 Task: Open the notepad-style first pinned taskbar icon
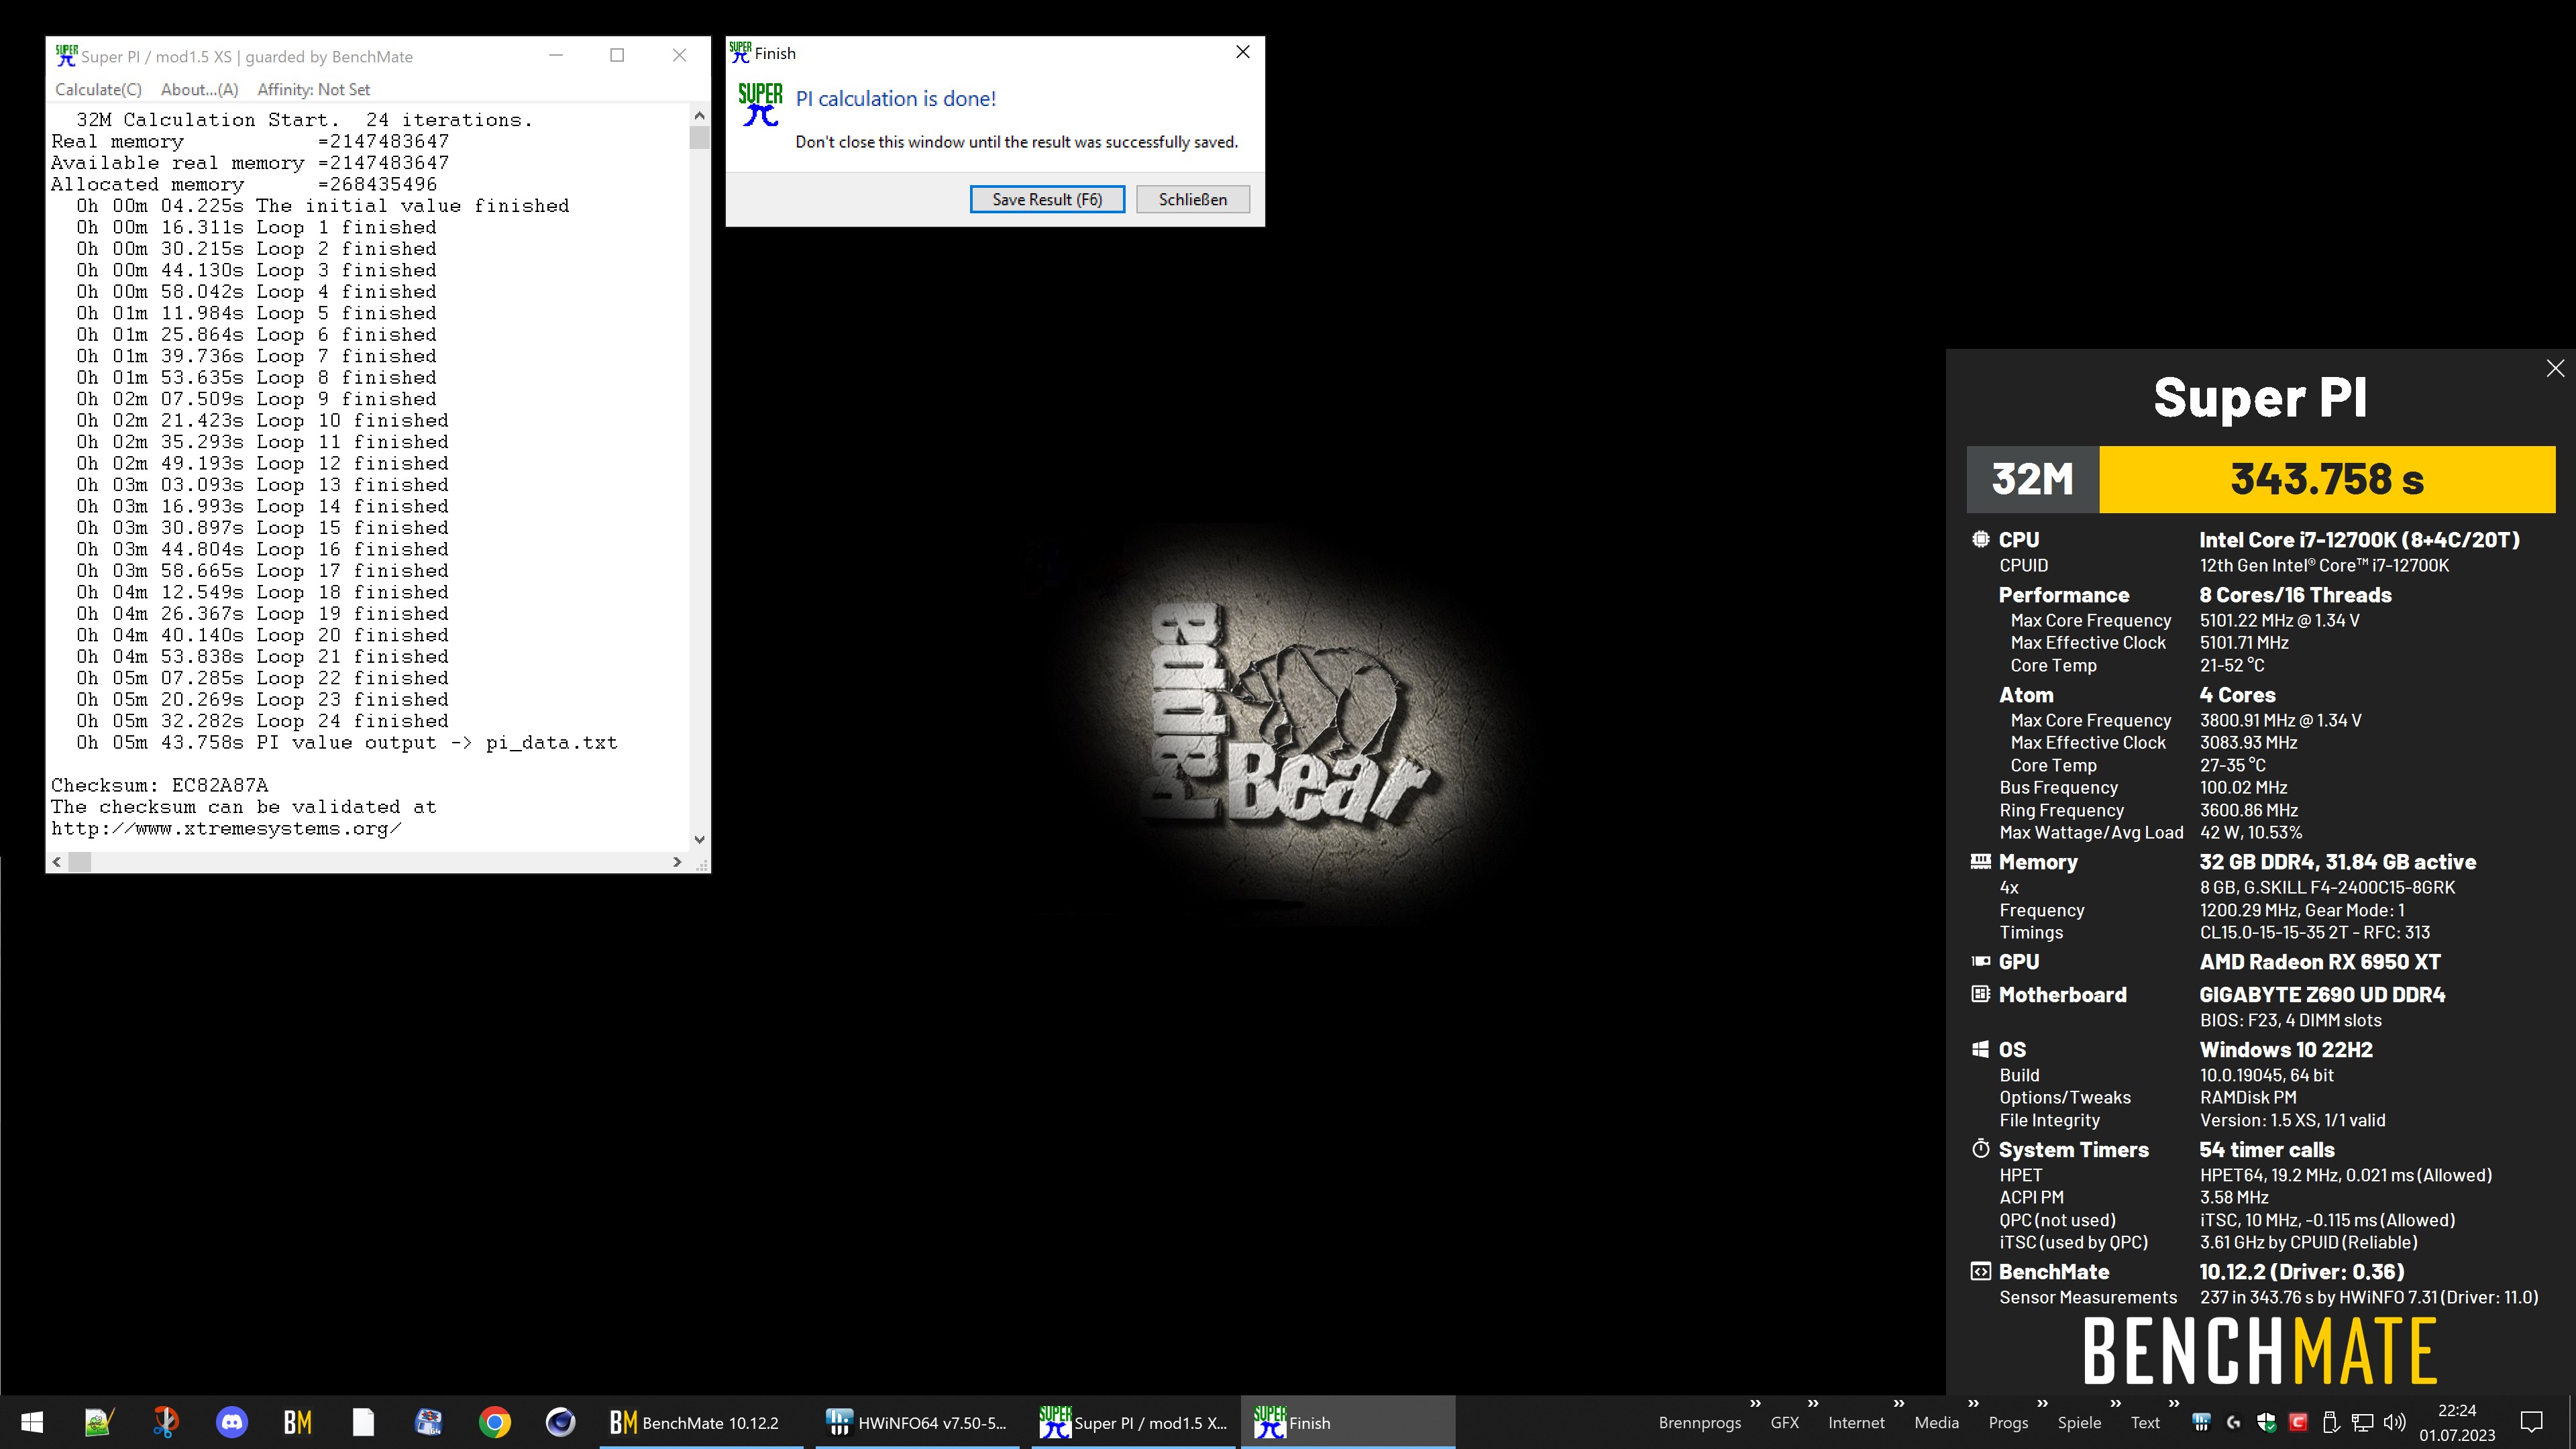pos(98,1422)
